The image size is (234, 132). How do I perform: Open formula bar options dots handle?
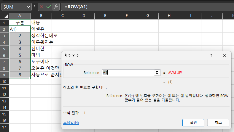click(x=35, y=7)
